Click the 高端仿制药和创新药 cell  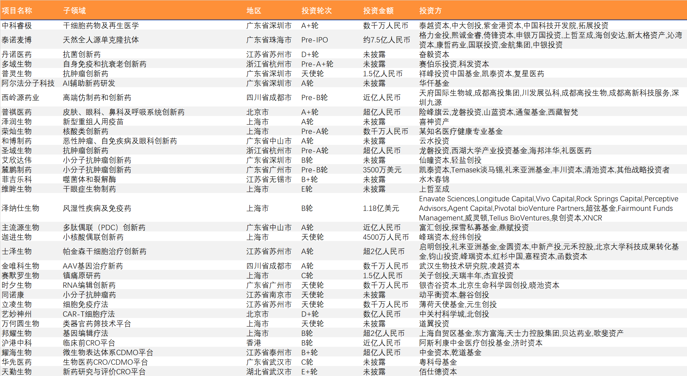tap(97, 97)
